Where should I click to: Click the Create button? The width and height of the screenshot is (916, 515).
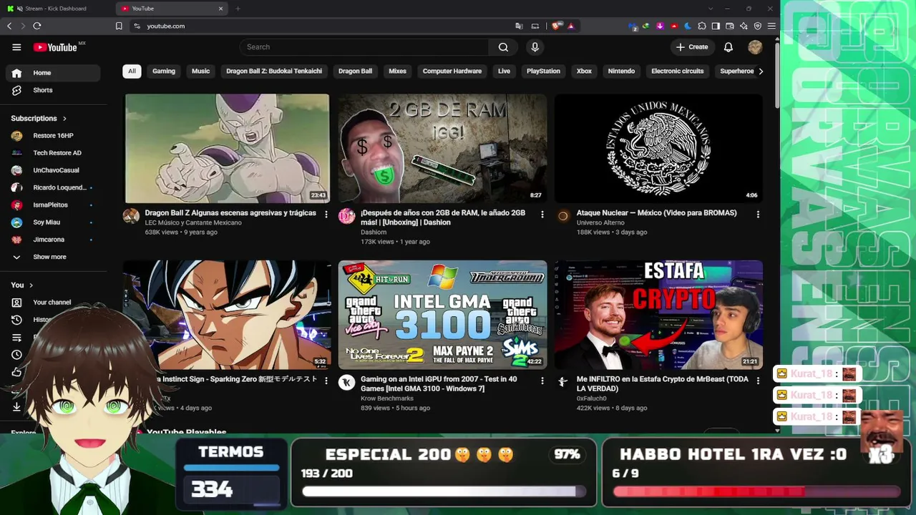(692, 47)
